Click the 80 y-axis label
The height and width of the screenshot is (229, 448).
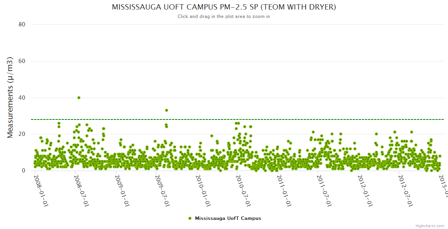coord(22,24)
